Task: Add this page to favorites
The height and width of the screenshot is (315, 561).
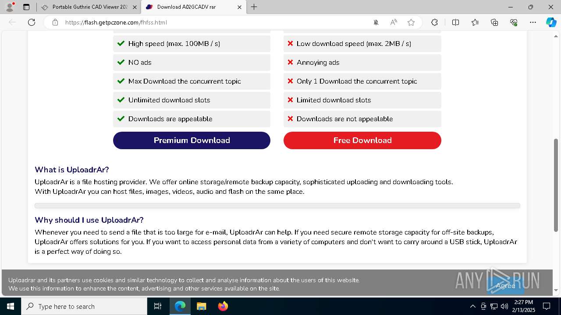Action: click(x=411, y=22)
